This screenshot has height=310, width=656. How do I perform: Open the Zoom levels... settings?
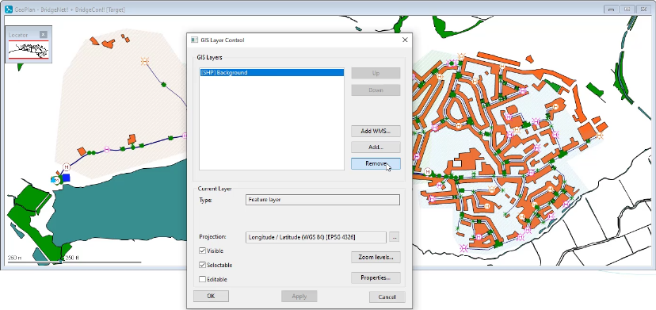pos(376,257)
